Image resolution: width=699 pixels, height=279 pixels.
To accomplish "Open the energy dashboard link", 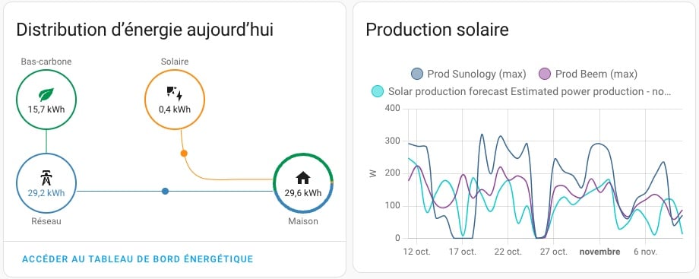I will click(x=138, y=259).
